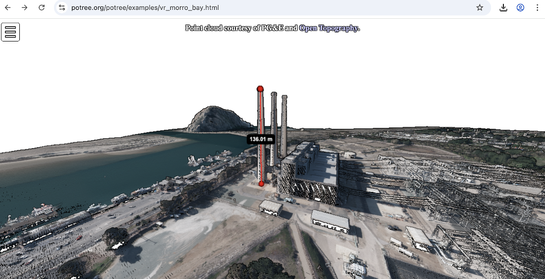This screenshot has height=279, width=545.
Task: Bookmark this page with the star
Action: click(x=480, y=7)
